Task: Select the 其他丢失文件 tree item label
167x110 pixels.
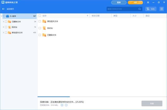Action: (17, 33)
